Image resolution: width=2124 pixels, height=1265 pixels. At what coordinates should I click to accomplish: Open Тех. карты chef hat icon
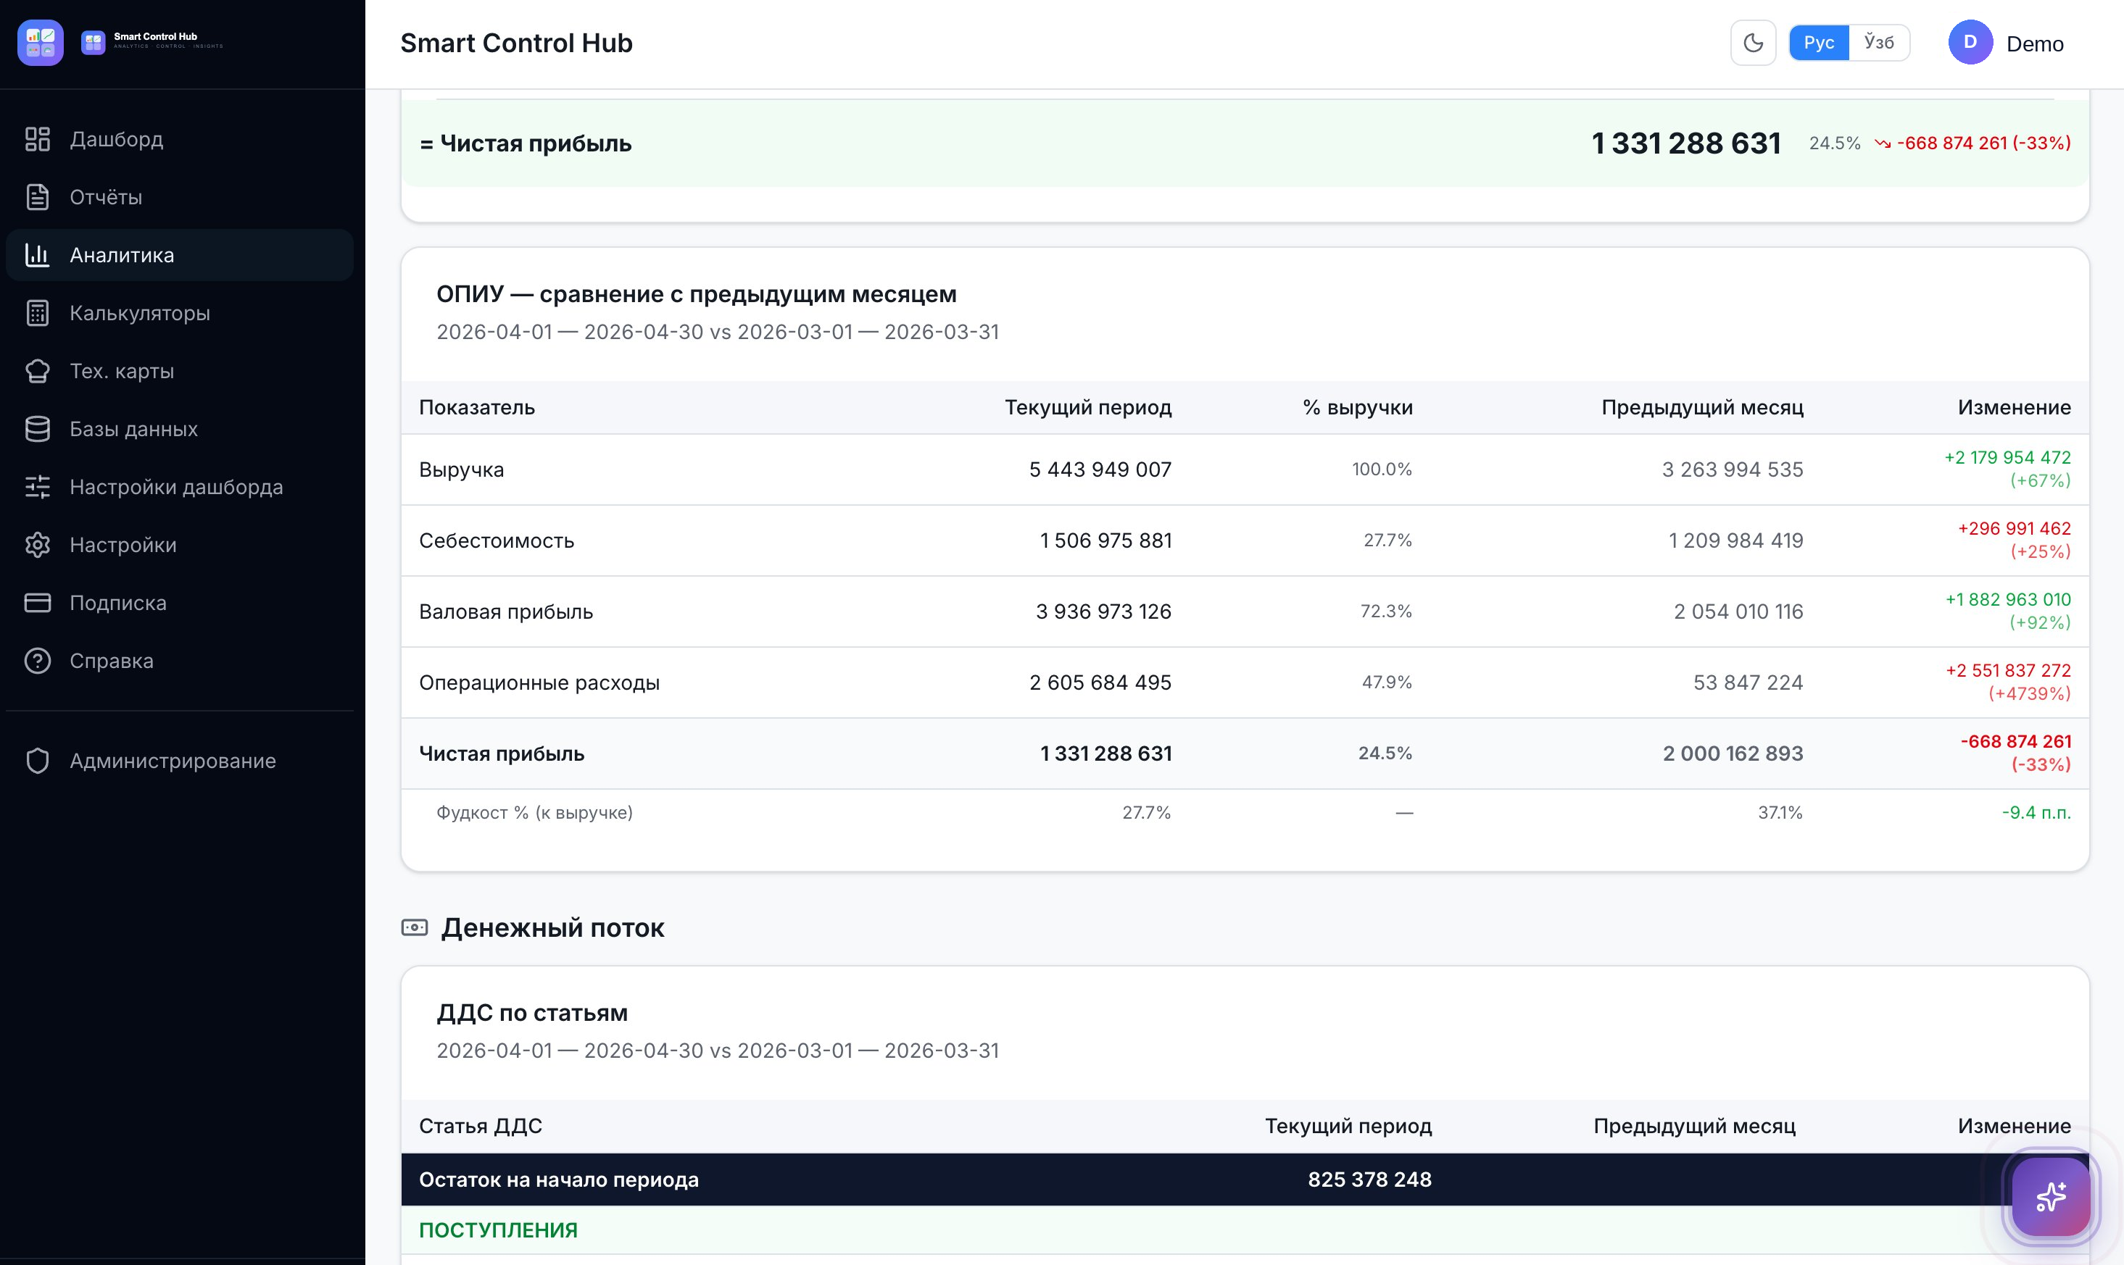click(x=38, y=371)
